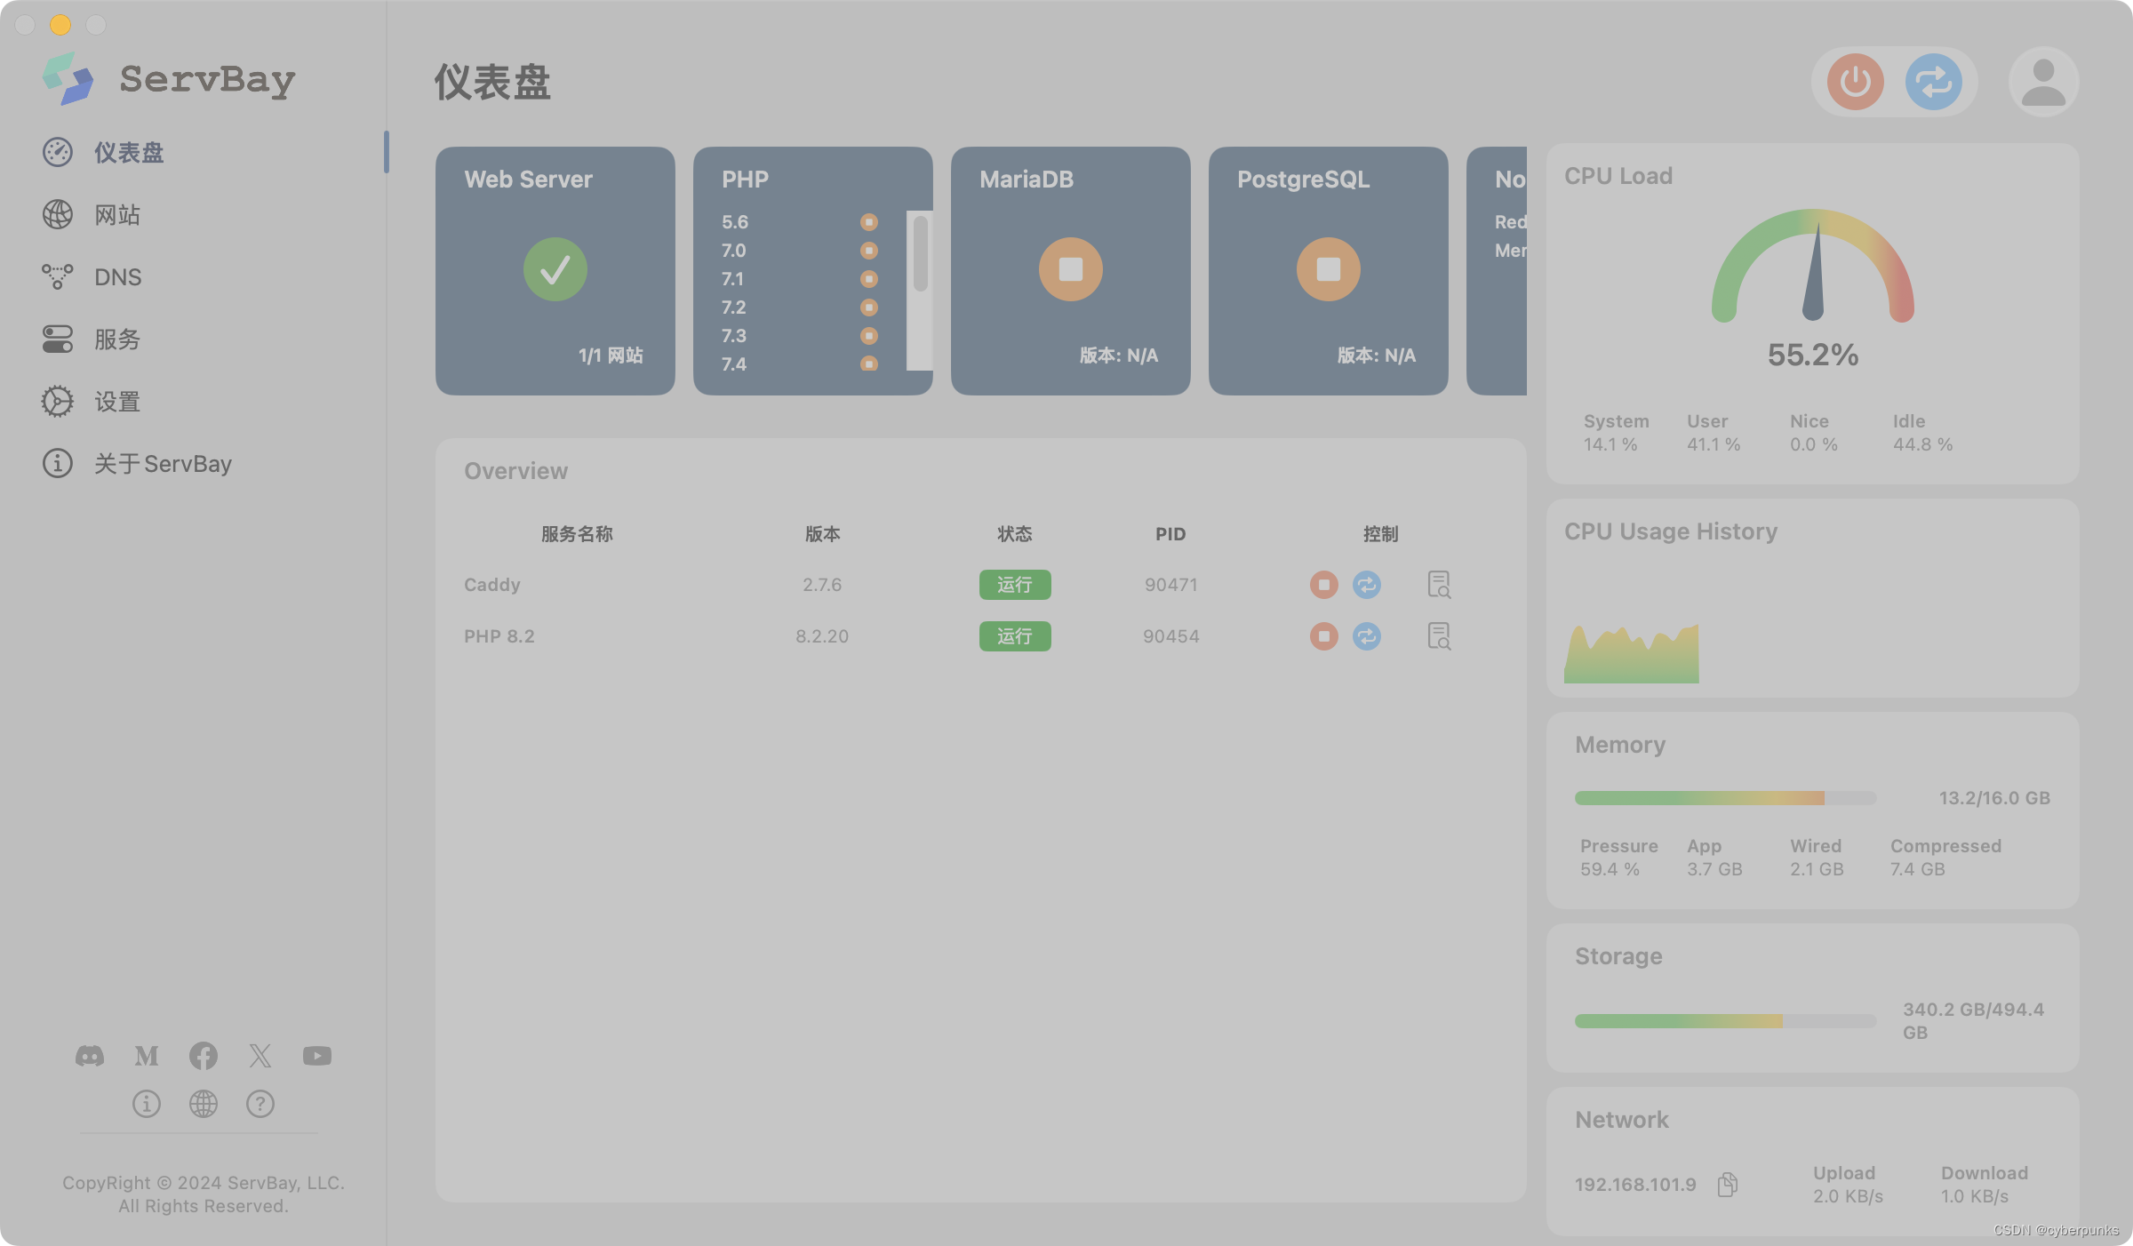Open the MariaDB card

[1071, 271]
